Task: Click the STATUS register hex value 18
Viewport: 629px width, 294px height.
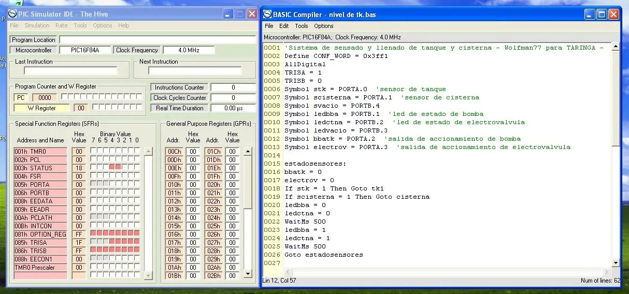Action: click(79, 168)
